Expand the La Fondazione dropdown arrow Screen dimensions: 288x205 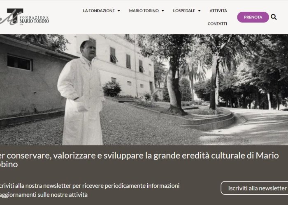pyautogui.click(x=119, y=11)
